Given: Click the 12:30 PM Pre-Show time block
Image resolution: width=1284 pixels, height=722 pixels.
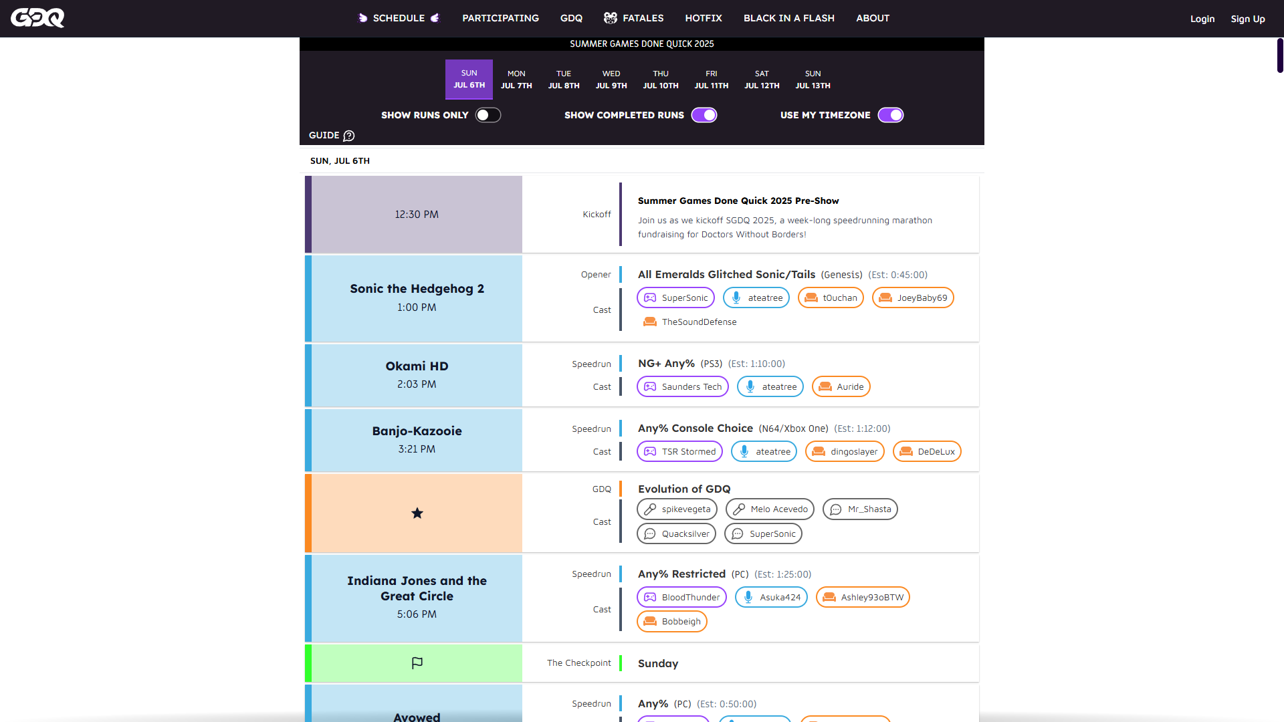Looking at the screenshot, I should [413, 214].
